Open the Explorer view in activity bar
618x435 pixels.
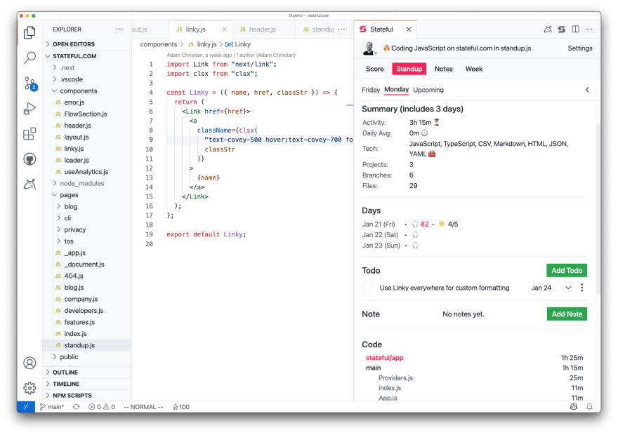click(x=29, y=33)
